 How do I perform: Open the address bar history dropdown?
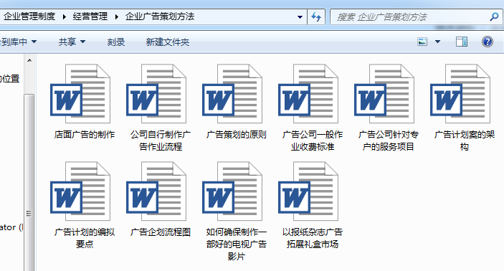tap(300, 16)
